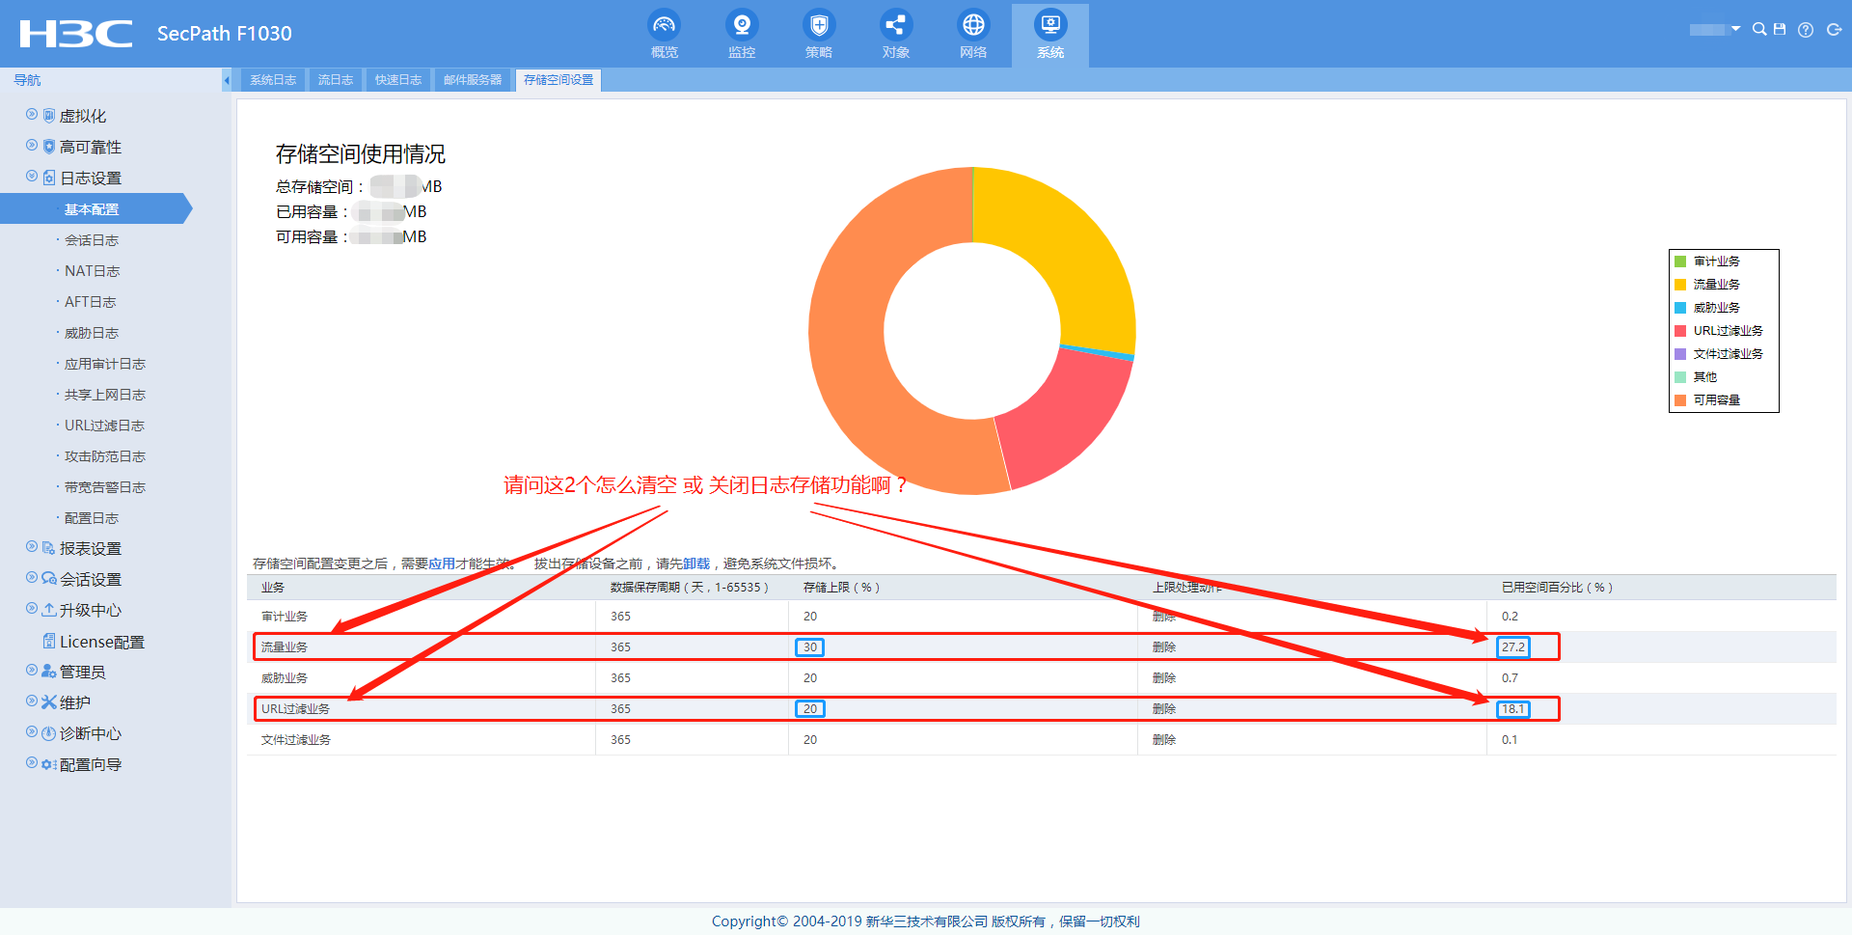Viewport: 1852px width, 935px height.
Task: Open 应用审计日志 in the sidebar
Action: coord(104,364)
